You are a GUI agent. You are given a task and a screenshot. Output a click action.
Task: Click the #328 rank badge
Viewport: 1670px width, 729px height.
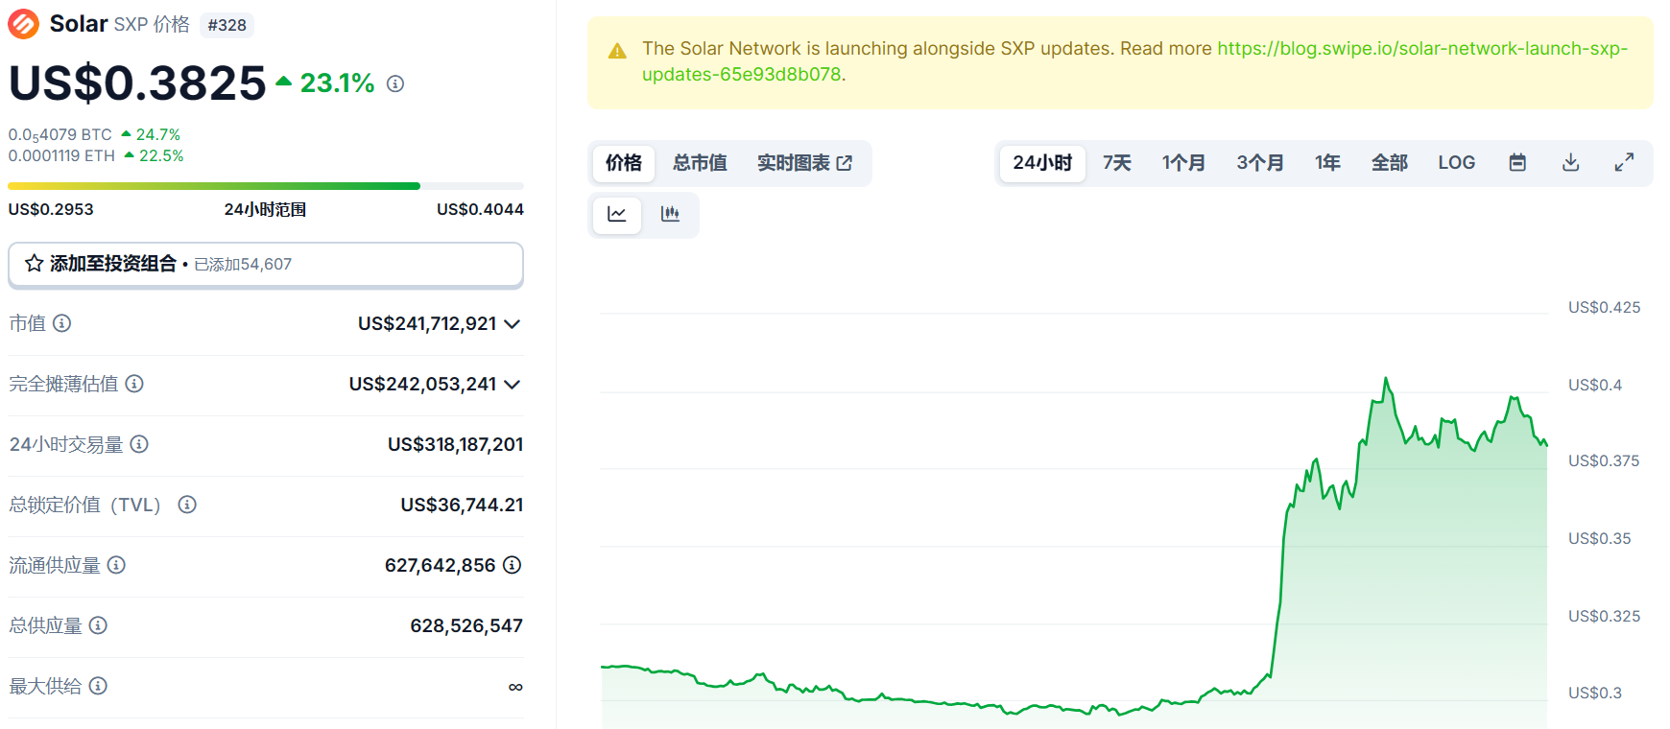coord(227,25)
